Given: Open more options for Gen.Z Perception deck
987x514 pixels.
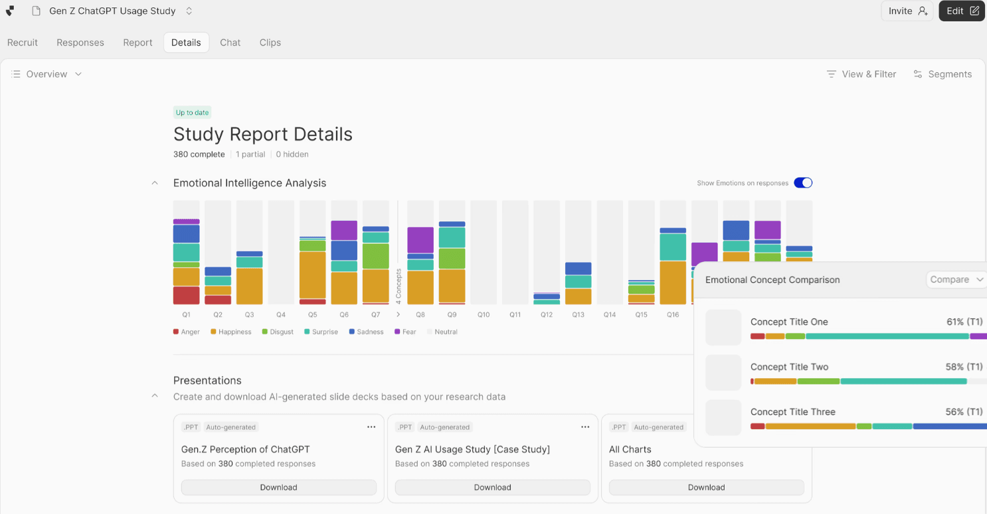Looking at the screenshot, I should [x=371, y=427].
